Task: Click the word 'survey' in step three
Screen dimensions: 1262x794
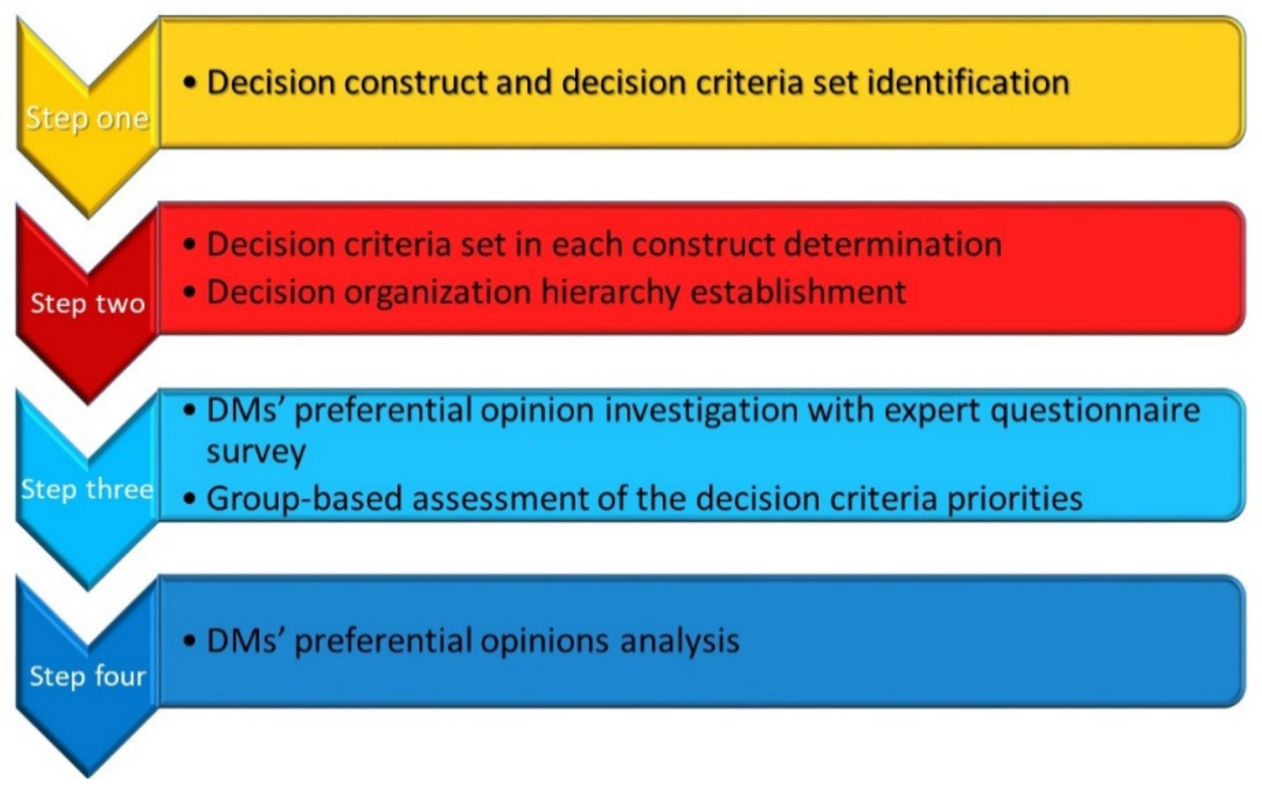Action: [x=256, y=452]
